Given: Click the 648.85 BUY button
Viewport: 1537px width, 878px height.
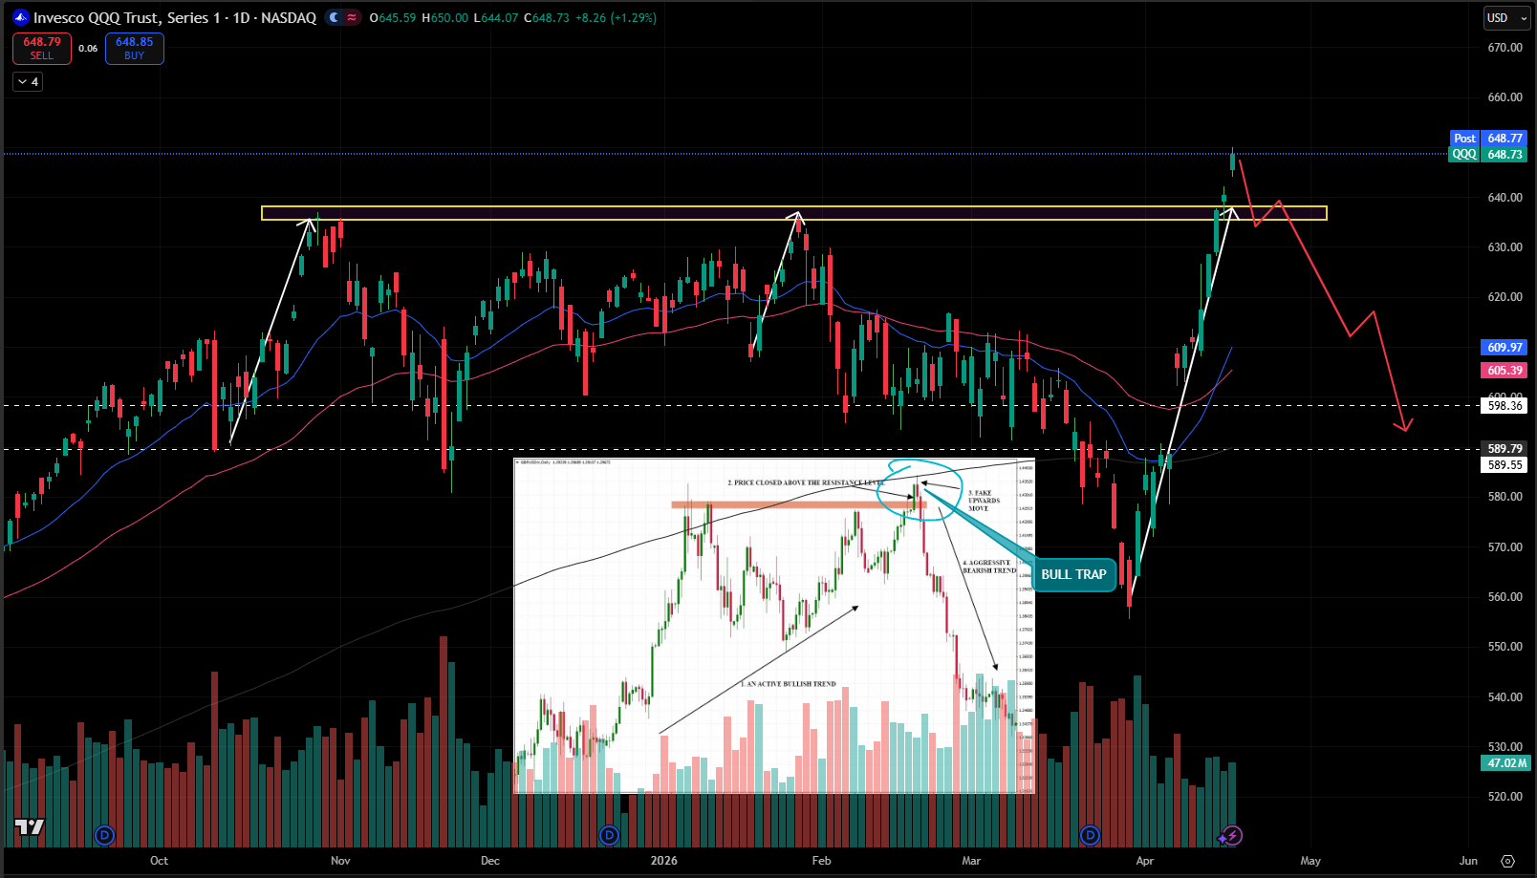Looking at the screenshot, I should click(x=135, y=49).
